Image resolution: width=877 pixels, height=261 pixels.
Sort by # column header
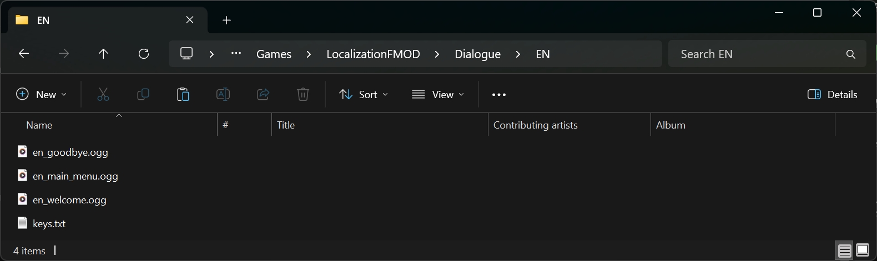click(244, 125)
